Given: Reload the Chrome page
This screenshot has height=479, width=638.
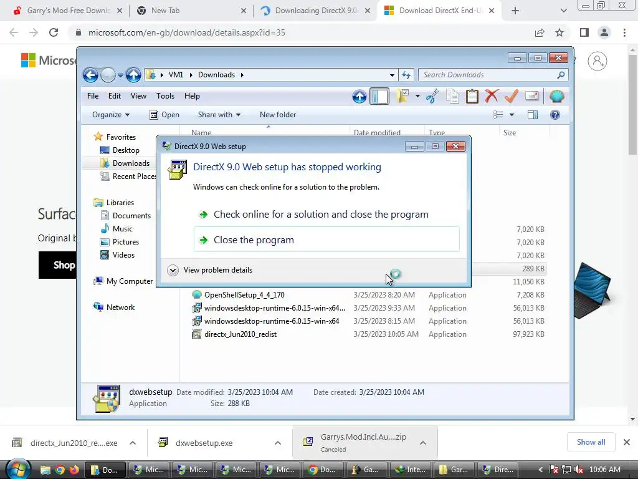Looking at the screenshot, I should pyautogui.click(x=54, y=32).
